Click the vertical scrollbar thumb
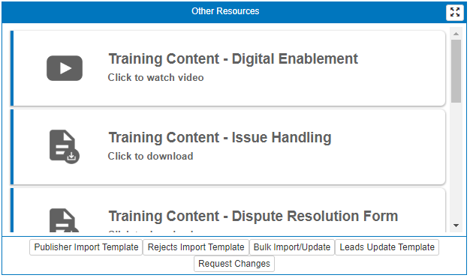This screenshot has width=470, height=278. 456,71
